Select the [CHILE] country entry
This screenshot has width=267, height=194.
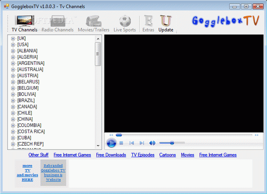pos(24,113)
